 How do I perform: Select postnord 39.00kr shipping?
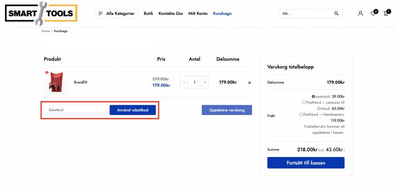point(313,96)
